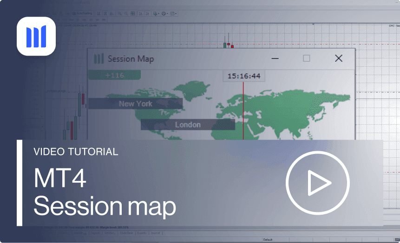Open the periodicity clock dropdown
This screenshot has height=243, width=400.
tap(164, 13)
